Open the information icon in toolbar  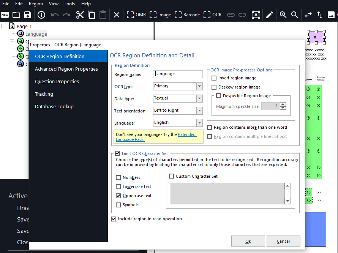coord(41,15)
